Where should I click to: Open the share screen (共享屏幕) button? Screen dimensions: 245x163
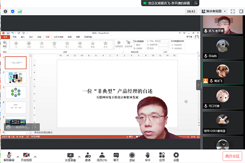click(x=70, y=157)
